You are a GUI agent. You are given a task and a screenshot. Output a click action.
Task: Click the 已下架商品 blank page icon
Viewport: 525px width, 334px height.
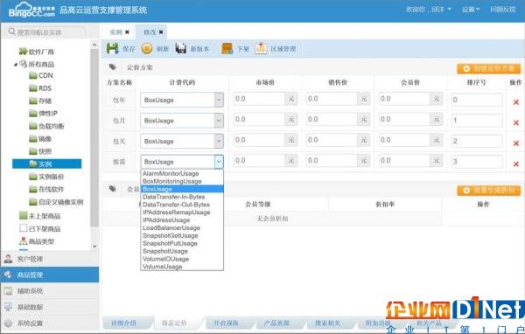point(23,228)
